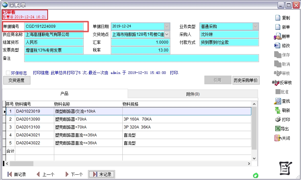This screenshot has height=180, width=301.
Task: Open the 查找 (Find) tool
Action: click(278, 101)
